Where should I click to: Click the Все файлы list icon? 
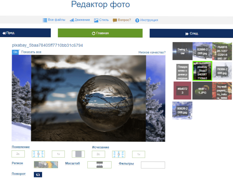(x=45, y=20)
